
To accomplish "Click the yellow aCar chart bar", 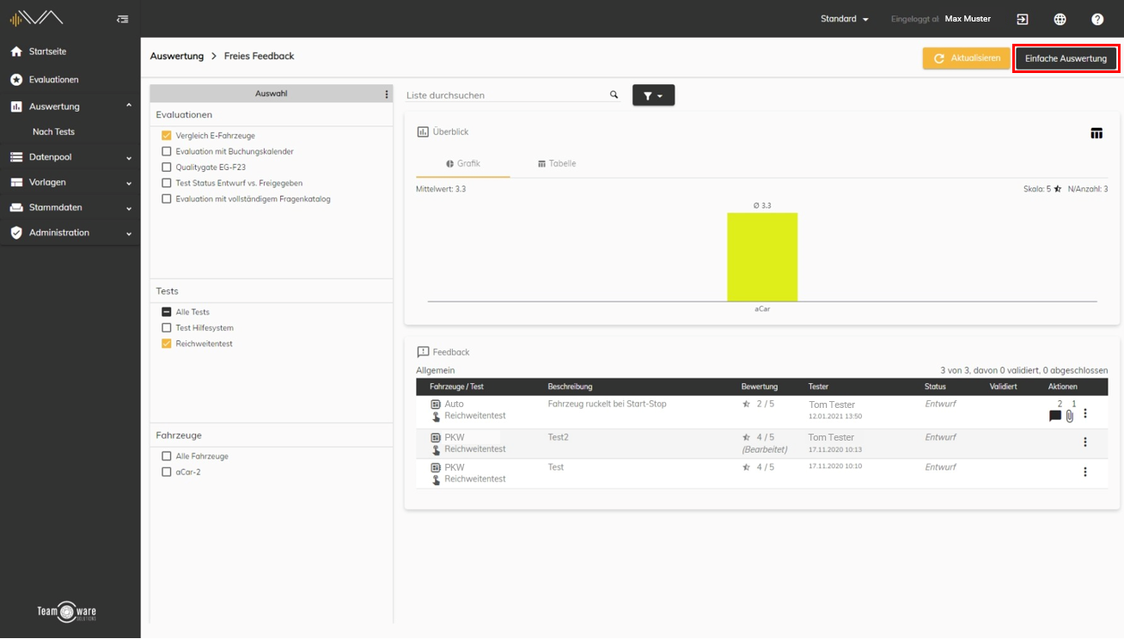I will coord(762,257).
